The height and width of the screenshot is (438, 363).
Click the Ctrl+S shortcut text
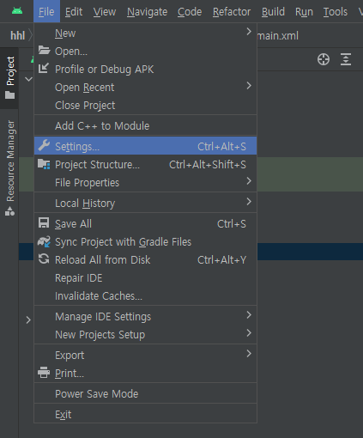(x=232, y=224)
